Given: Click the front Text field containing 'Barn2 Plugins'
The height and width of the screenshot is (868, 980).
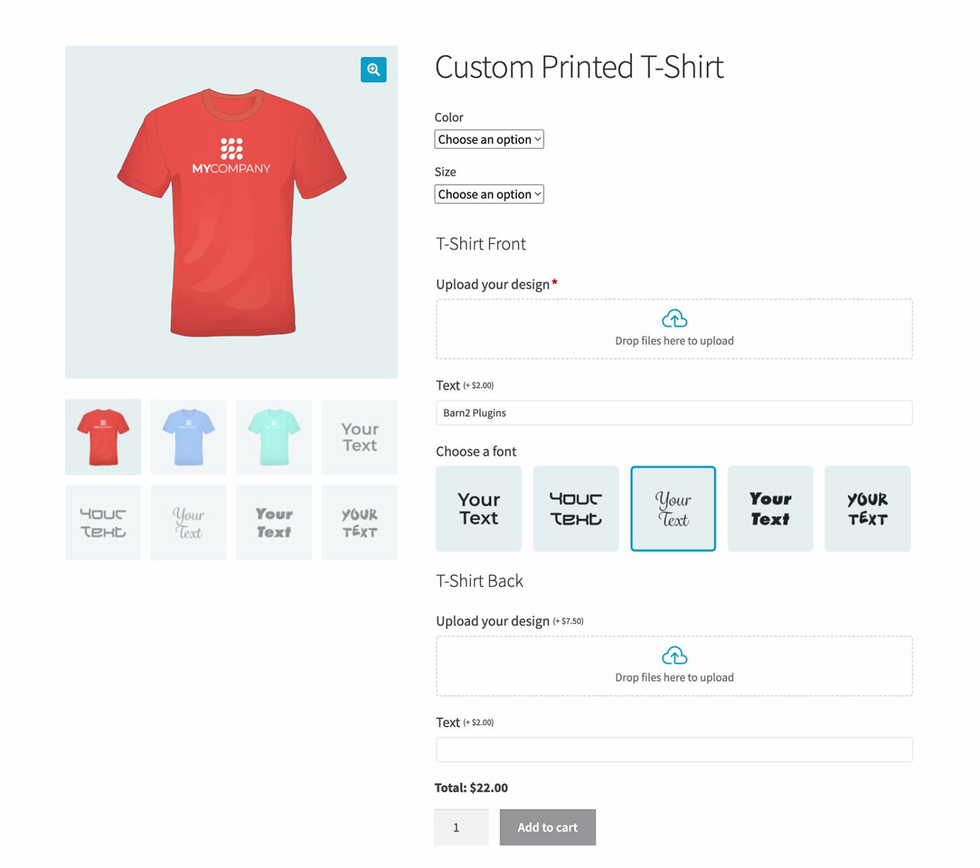Looking at the screenshot, I should [x=674, y=412].
